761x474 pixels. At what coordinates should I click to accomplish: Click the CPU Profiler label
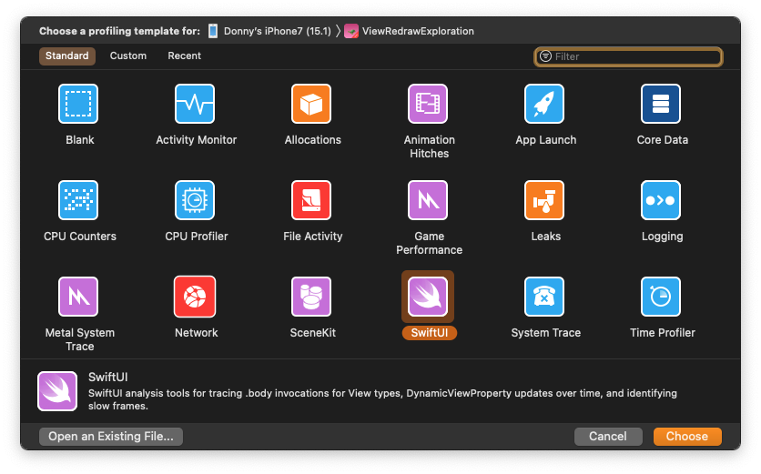197,237
